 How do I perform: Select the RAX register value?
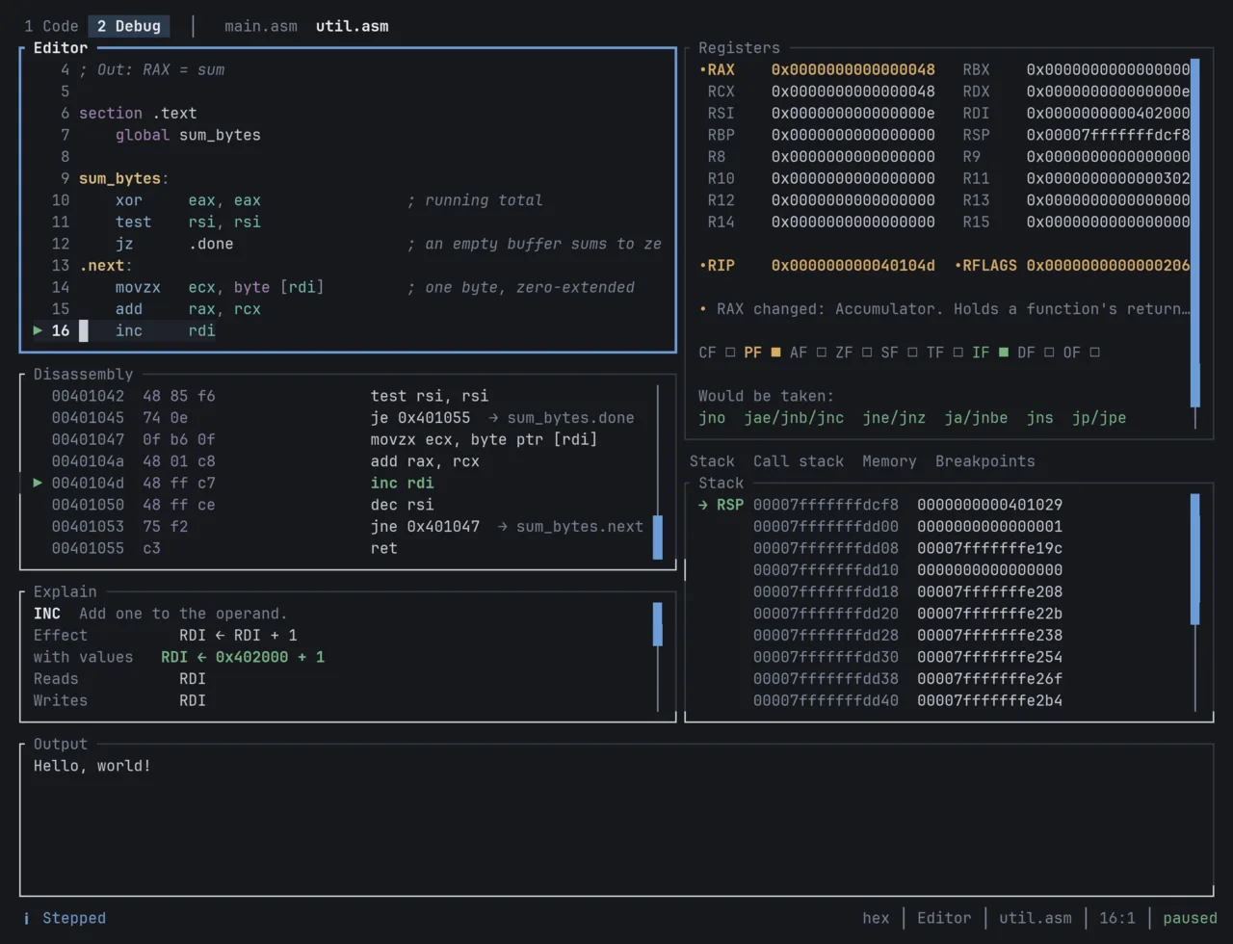point(853,69)
